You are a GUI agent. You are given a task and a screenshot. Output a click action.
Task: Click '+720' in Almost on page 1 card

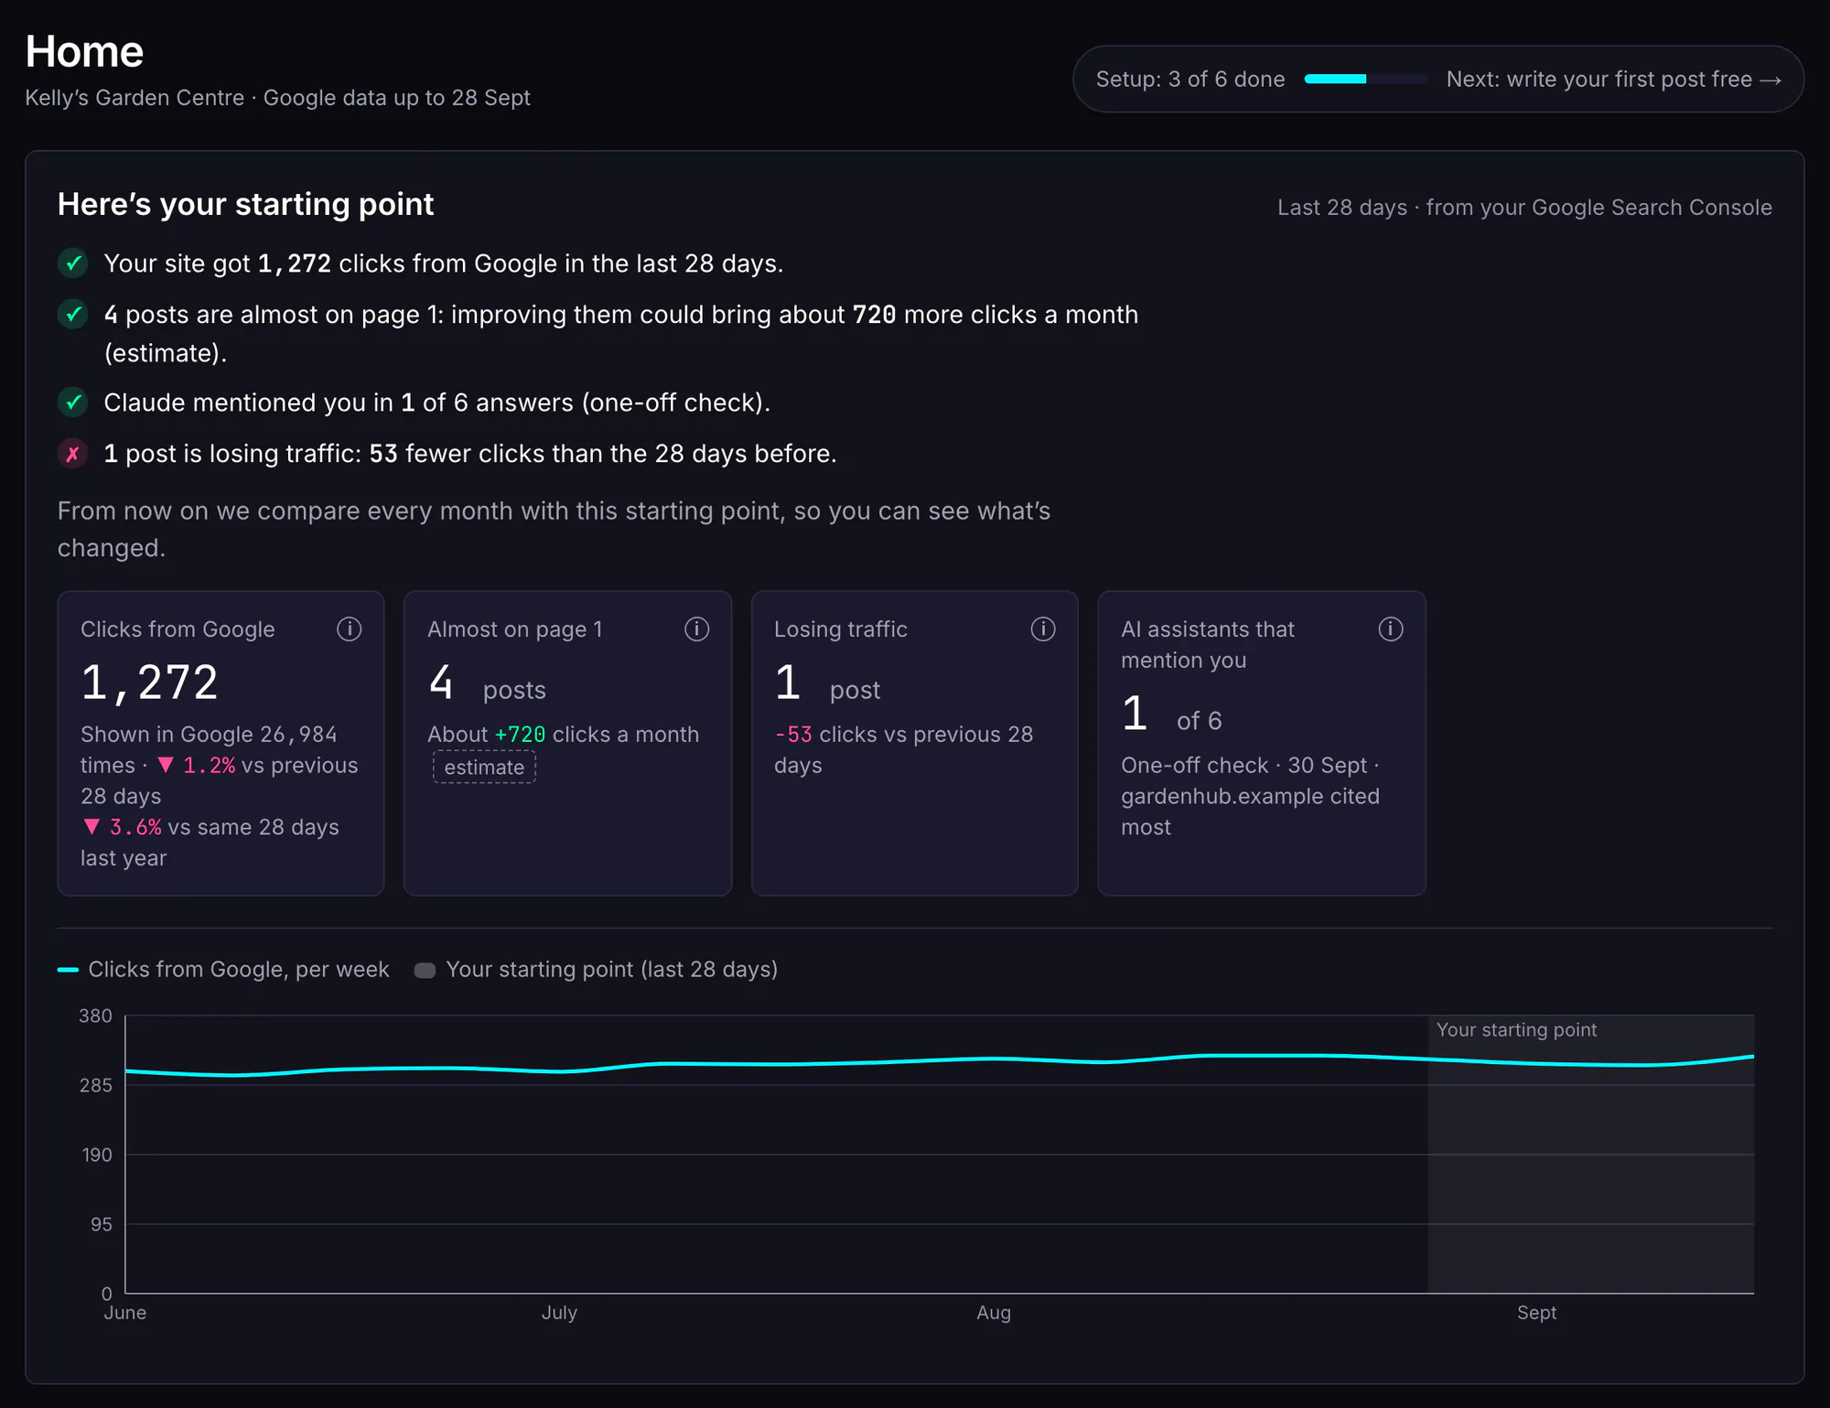(520, 735)
